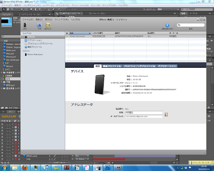Expand the 序章背景 レイヤー folder in Project panel
This screenshot has width=214, height=171.
[x=1, y=72]
